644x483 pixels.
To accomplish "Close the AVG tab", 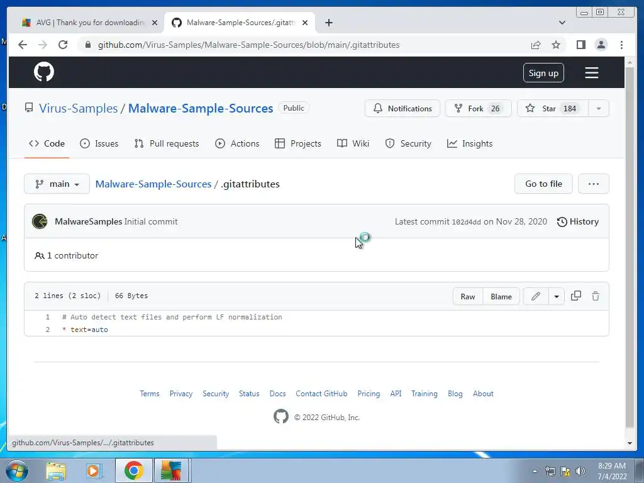I will pyautogui.click(x=155, y=23).
